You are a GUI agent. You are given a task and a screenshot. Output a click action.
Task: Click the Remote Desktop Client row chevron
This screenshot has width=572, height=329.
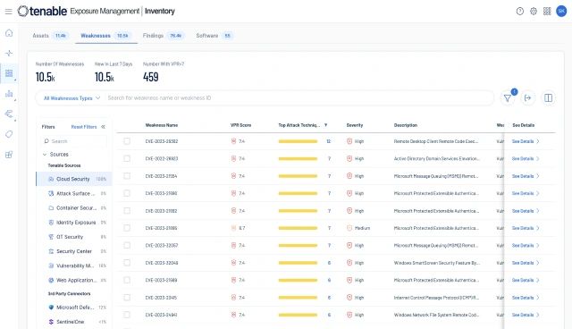538,141
